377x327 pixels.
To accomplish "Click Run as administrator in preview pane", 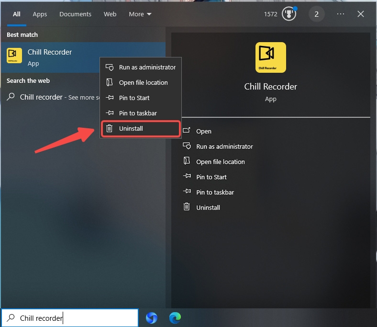I will coord(224,147).
